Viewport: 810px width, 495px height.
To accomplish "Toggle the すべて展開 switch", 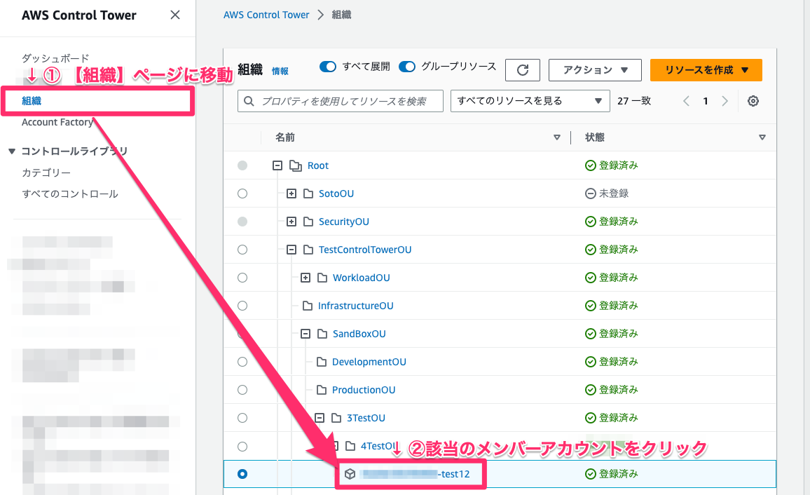I will click(327, 67).
